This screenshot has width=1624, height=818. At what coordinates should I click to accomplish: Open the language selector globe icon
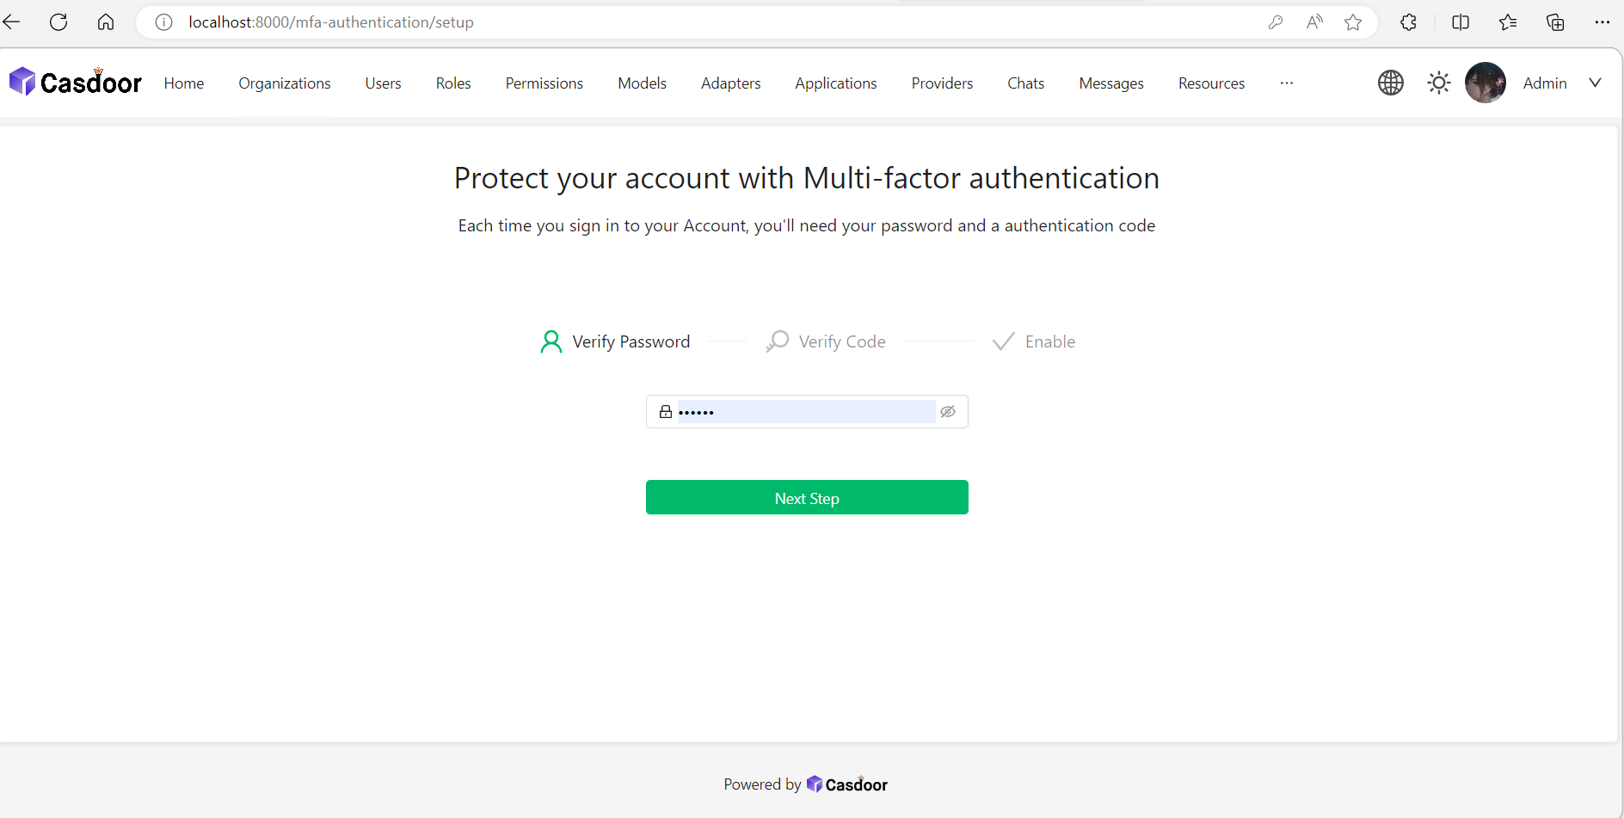pos(1391,83)
